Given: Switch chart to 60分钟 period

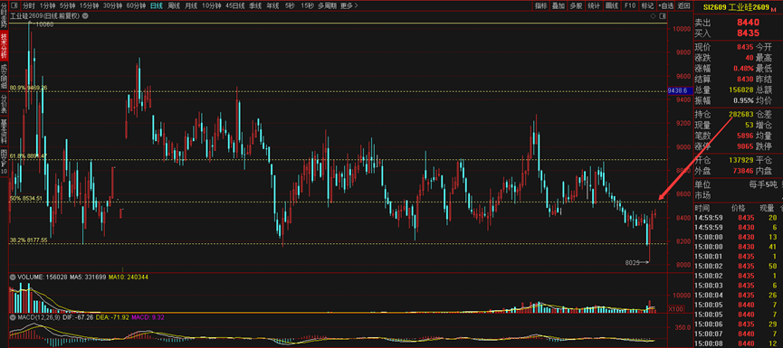Looking at the screenshot, I should pyautogui.click(x=137, y=6).
